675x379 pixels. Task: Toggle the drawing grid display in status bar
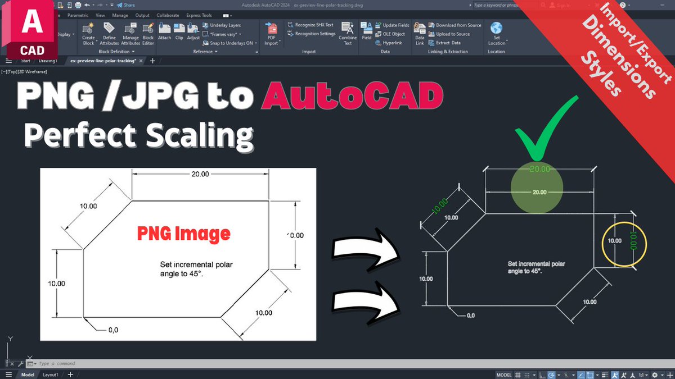(517, 375)
